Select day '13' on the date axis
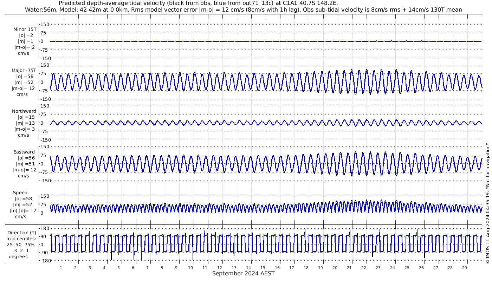Viewport: 492px width, 281px height. [234, 268]
